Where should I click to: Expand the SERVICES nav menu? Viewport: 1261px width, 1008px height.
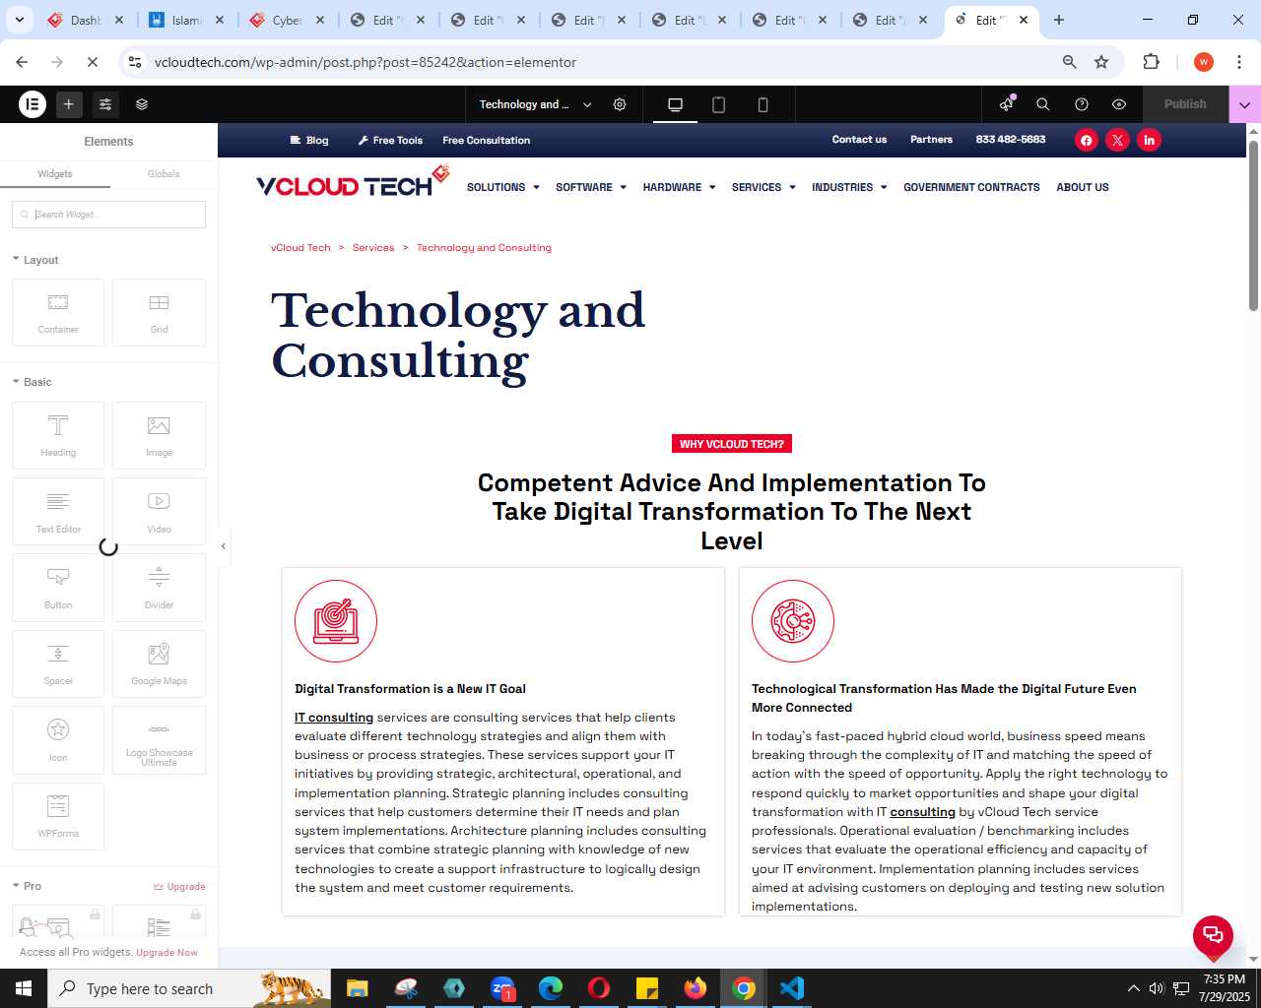click(x=763, y=187)
